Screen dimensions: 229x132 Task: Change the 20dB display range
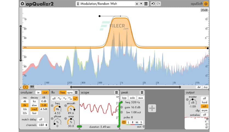pyautogui.click(x=204, y=10)
